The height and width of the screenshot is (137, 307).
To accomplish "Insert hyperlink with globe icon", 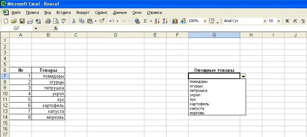I will pos(137,21).
